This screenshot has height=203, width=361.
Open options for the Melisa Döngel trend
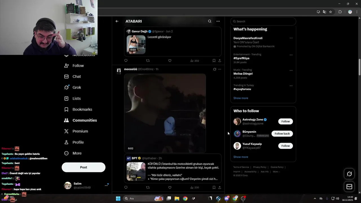(x=291, y=70)
